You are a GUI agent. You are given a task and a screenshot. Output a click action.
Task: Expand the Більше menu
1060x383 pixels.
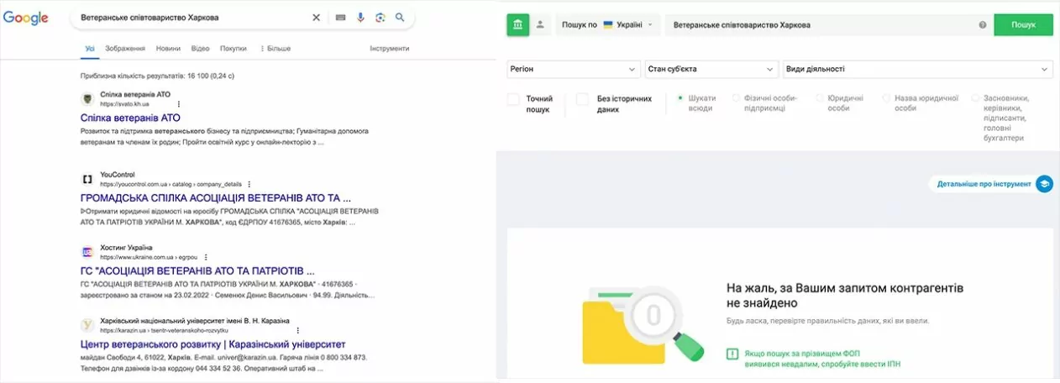pyautogui.click(x=275, y=49)
